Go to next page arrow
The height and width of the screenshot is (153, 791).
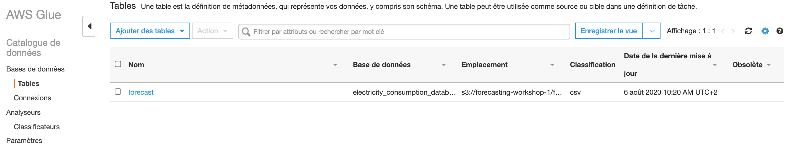point(733,31)
